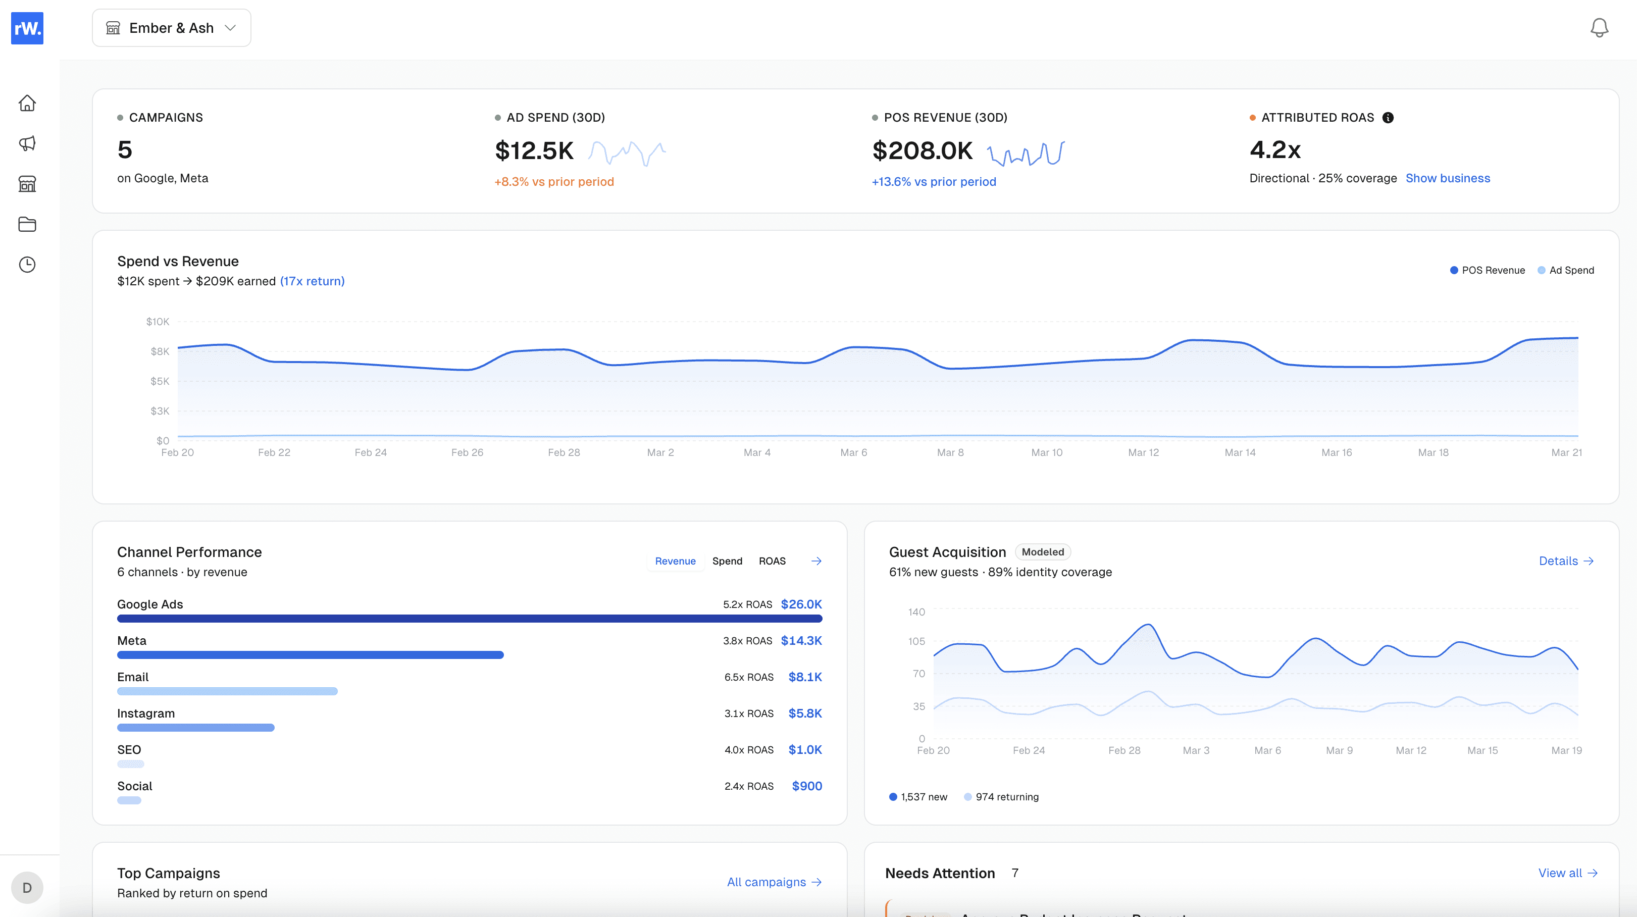Switch Channel Performance to the Spend tab

(728, 561)
